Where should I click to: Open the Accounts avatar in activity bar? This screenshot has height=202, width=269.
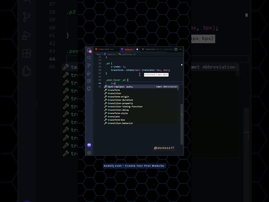point(89,145)
